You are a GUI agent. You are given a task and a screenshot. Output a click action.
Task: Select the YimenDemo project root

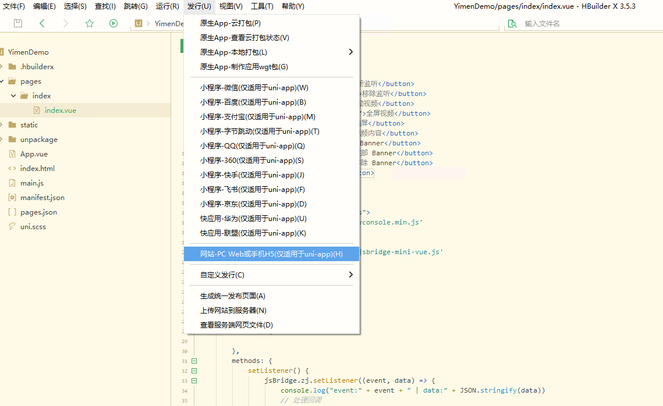(29, 52)
